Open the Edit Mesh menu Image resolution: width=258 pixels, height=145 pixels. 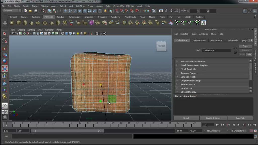click(80, 6)
